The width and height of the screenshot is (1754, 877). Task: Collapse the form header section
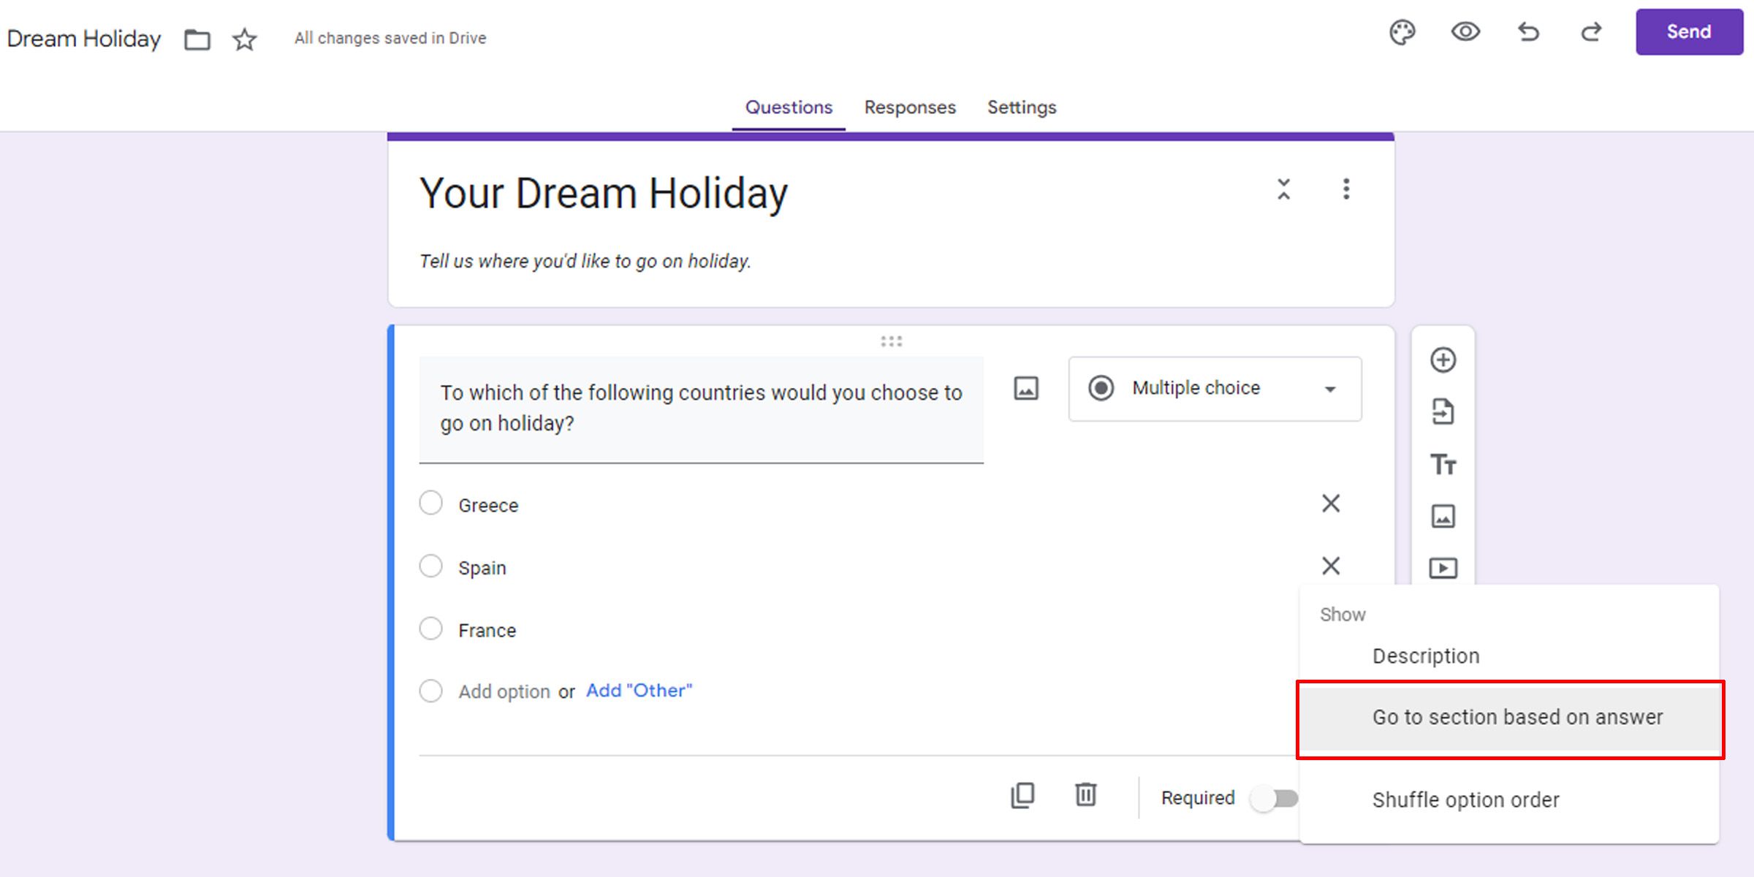(x=1284, y=191)
